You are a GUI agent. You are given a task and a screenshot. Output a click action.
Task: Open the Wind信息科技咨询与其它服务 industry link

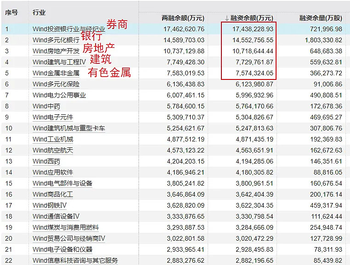[x=75, y=260]
